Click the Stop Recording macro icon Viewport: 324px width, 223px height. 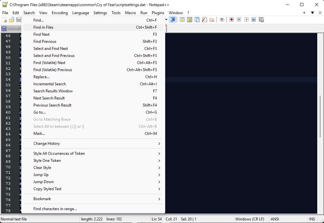239,20
